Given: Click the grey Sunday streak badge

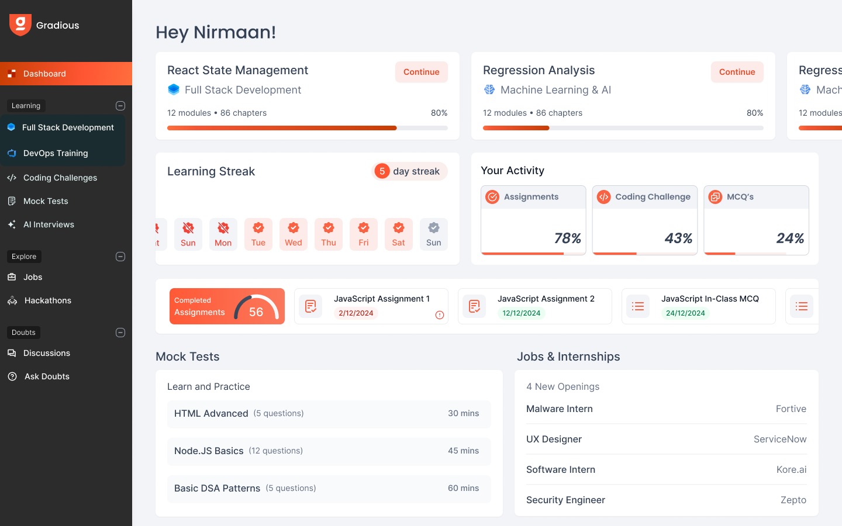Looking at the screenshot, I should (x=434, y=234).
